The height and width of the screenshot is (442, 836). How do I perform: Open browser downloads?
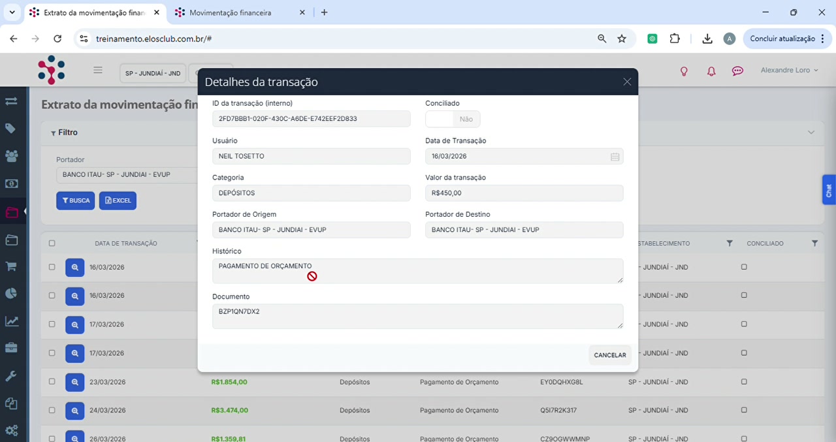[x=707, y=39]
